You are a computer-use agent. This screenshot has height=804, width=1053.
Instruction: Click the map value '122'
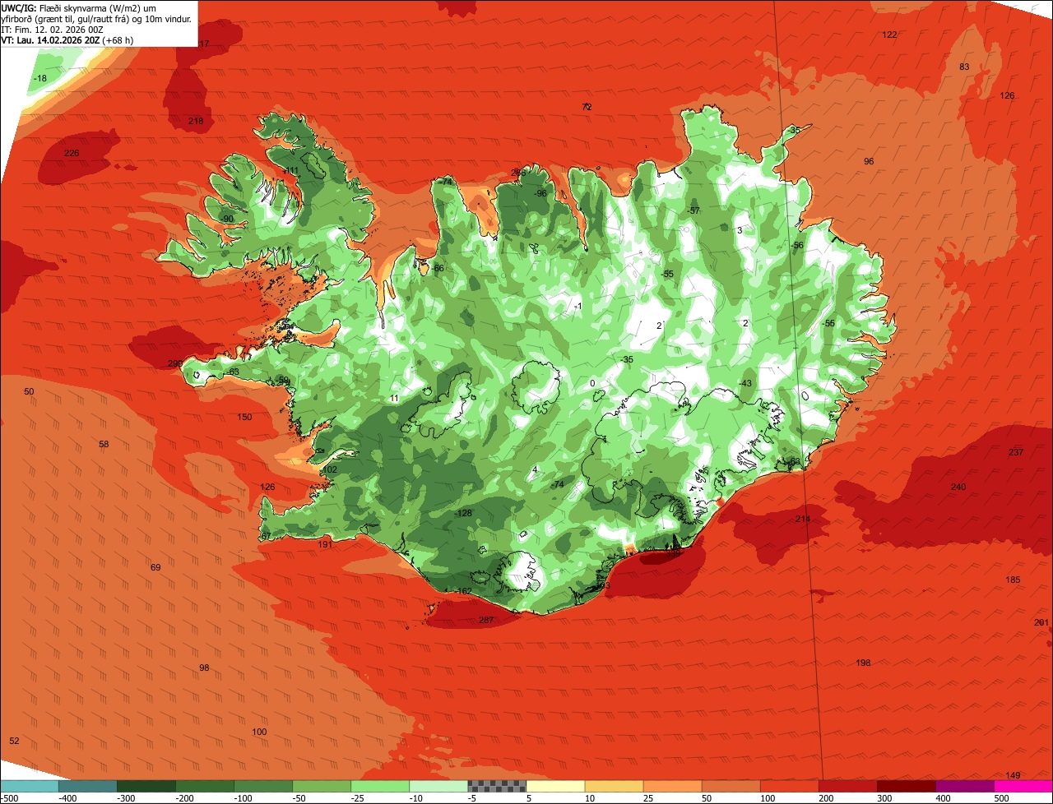point(889,35)
